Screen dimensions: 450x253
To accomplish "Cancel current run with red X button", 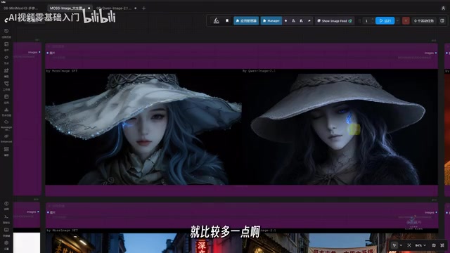I will click(406, 20).
